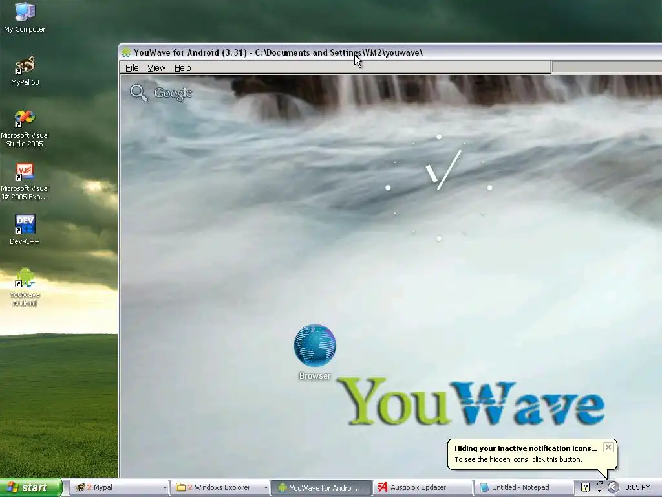Click the help question mark tray icon
662x497 pixels.
585,487
